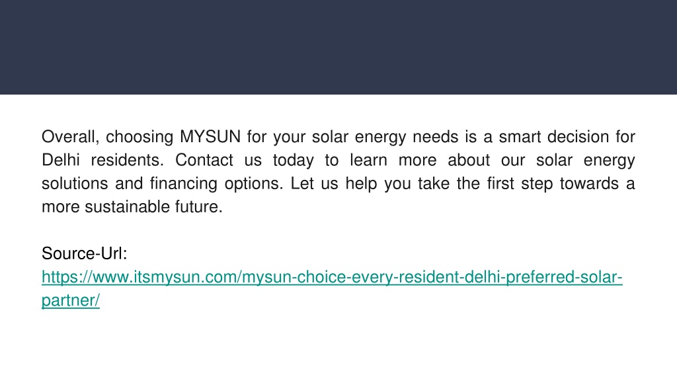Click "preferred-solar-" at the link's line end
Viewport: 677px width, 381px height.
(x=564, y=277)
